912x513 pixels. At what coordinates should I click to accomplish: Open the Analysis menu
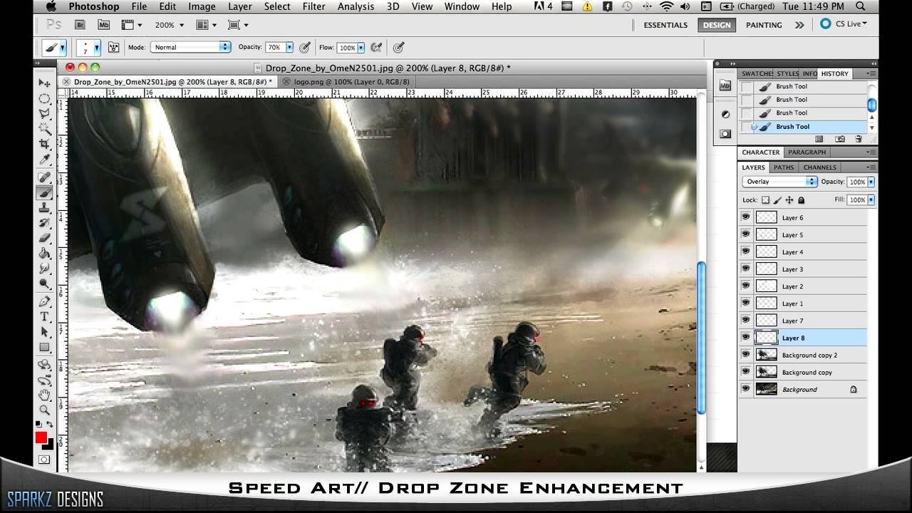356,6
